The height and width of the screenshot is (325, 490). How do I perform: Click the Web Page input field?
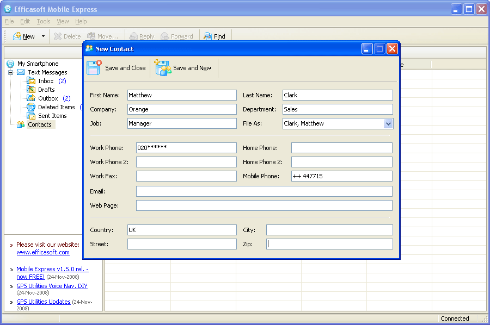coord(265,205)
